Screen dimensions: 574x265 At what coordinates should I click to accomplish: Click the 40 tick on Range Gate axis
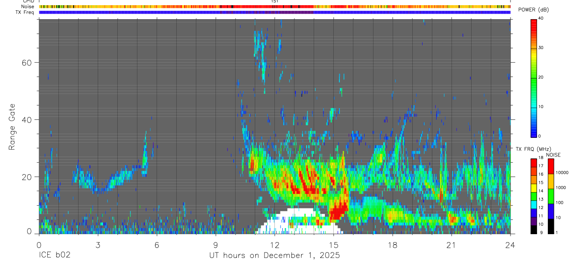(26, 120)
